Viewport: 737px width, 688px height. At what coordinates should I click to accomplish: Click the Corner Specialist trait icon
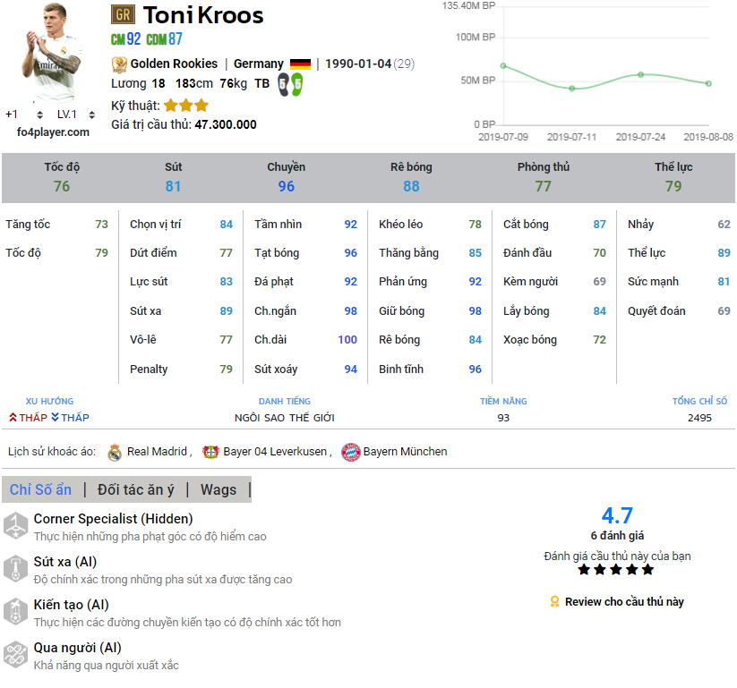pyautogui.click(x=15, y=526)
